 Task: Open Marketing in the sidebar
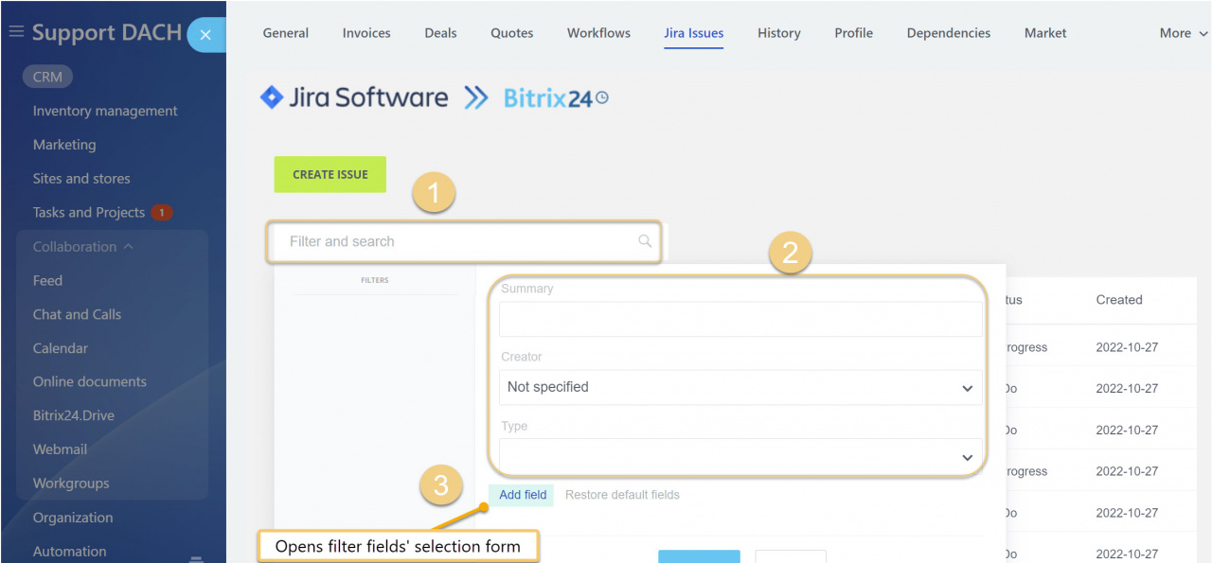click(64, 145)
